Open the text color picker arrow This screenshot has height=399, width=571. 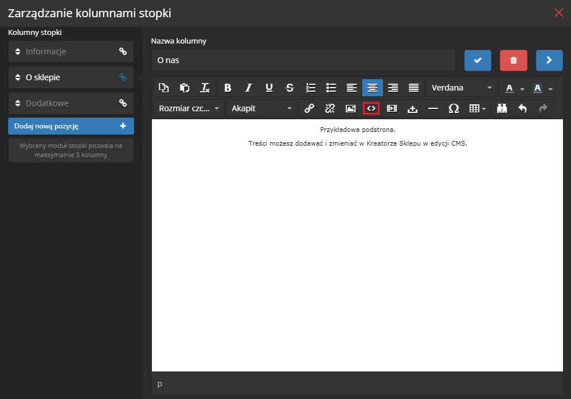522,88
